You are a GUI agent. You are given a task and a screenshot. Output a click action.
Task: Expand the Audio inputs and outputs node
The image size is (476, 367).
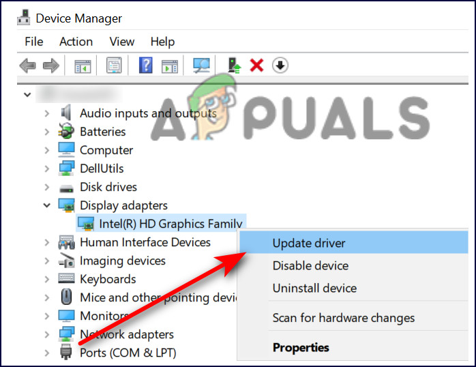pos(47,113)
